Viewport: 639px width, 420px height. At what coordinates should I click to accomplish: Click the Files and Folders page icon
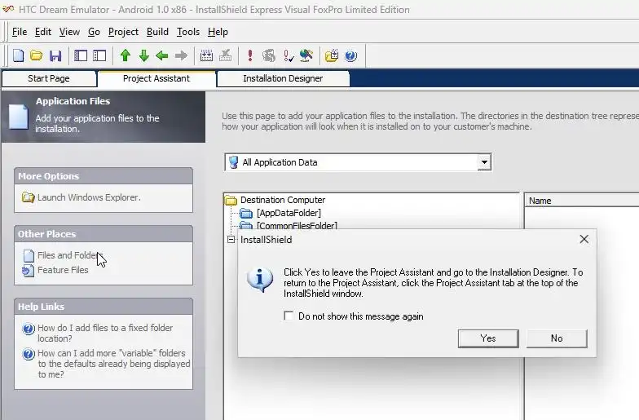pos(29,256)
